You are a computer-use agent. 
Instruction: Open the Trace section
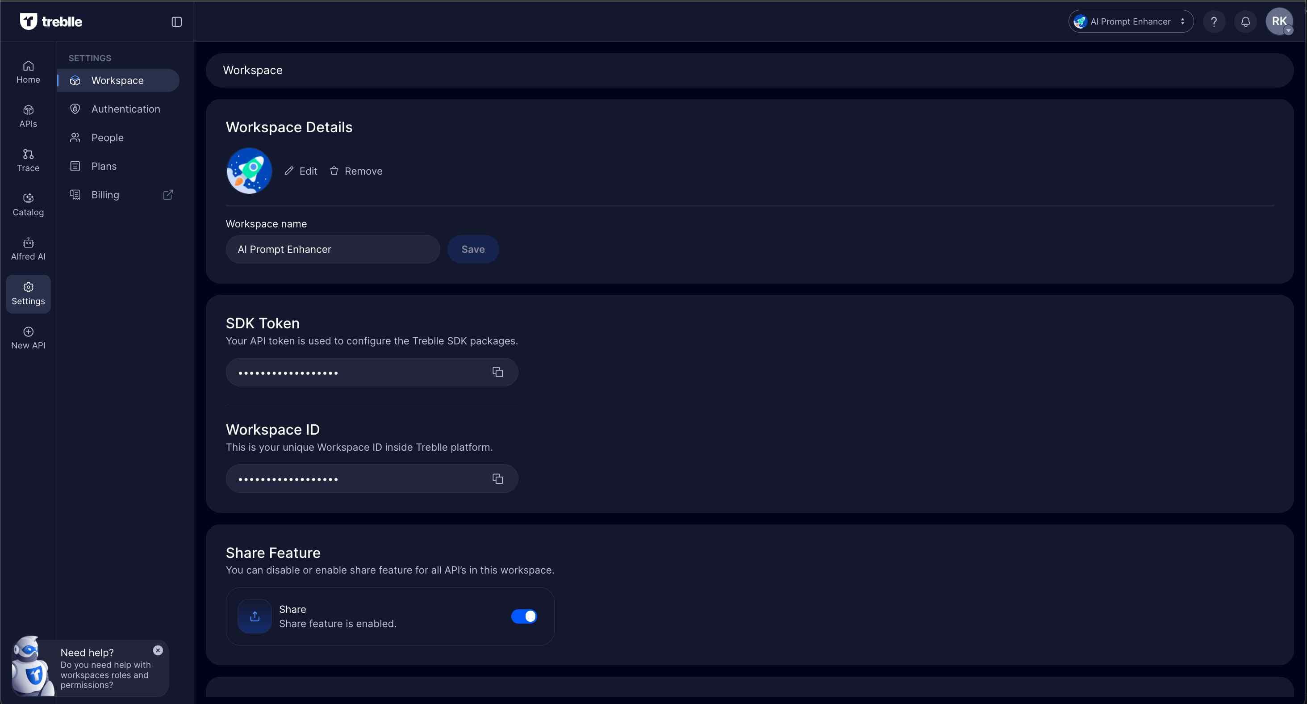[28, 160]
